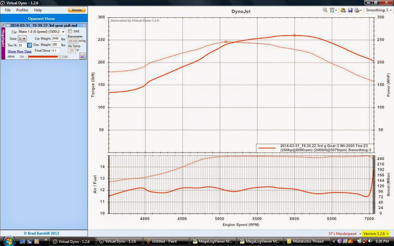Expand the Car model dropdown
This screenshot has width=394, height=246.
point(63,31)
